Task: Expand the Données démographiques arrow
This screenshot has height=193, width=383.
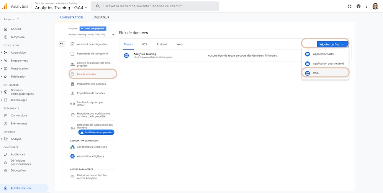Action: (2, 92)
